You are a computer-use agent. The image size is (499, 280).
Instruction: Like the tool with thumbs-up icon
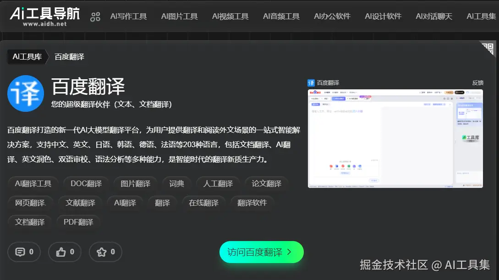(65, 252)
